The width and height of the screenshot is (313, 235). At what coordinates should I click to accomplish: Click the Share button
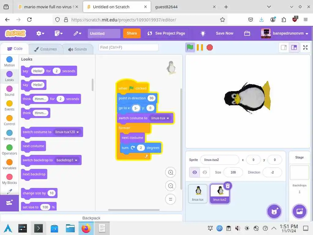(132, 33)
